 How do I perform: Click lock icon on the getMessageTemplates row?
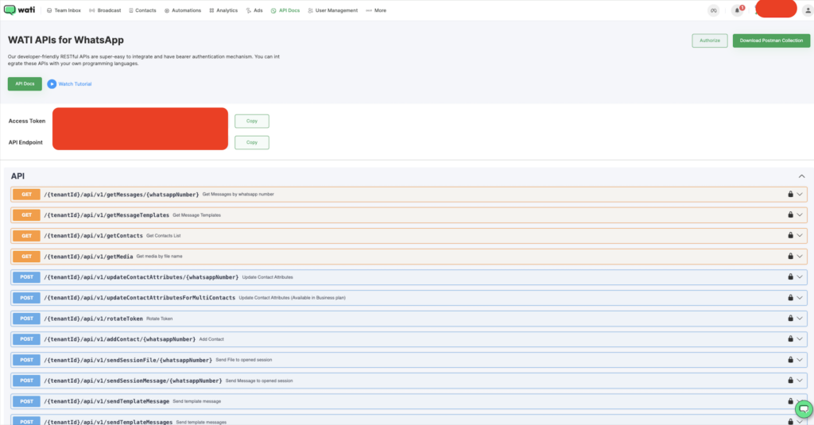pos(791,214)
